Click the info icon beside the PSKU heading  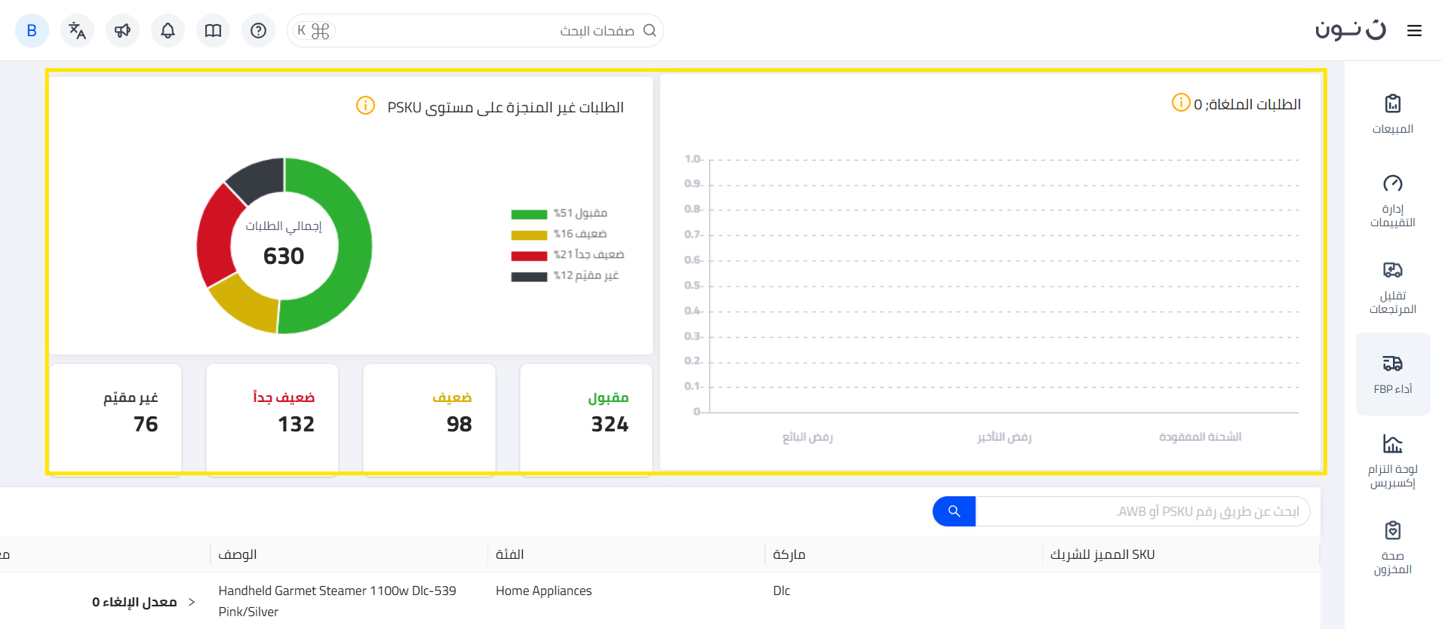tap(365, 106)
